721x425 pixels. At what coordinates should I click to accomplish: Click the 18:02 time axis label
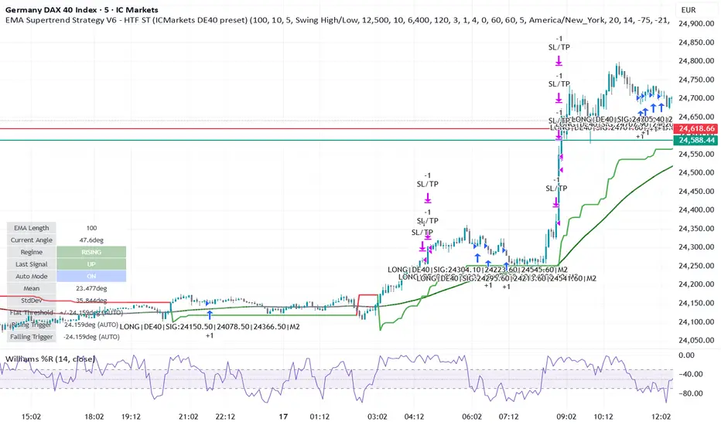[x=94, y=416]
